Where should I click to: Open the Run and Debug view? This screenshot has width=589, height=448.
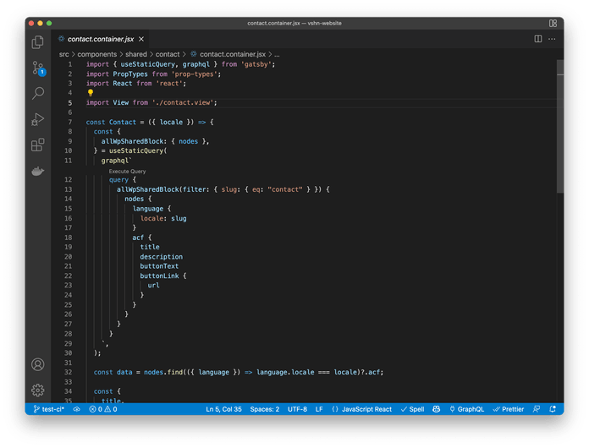tap(38, 119)
